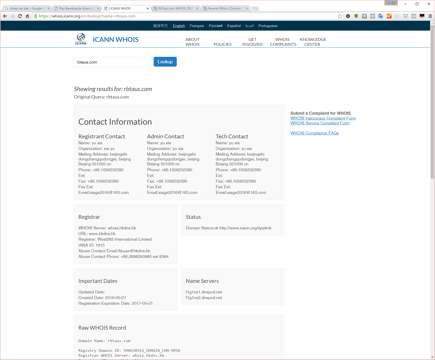Open the GET INVOLVED menu

pos(252,42)
